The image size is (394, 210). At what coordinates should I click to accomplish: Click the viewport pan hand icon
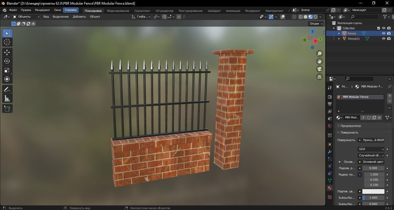click(319, 61)
